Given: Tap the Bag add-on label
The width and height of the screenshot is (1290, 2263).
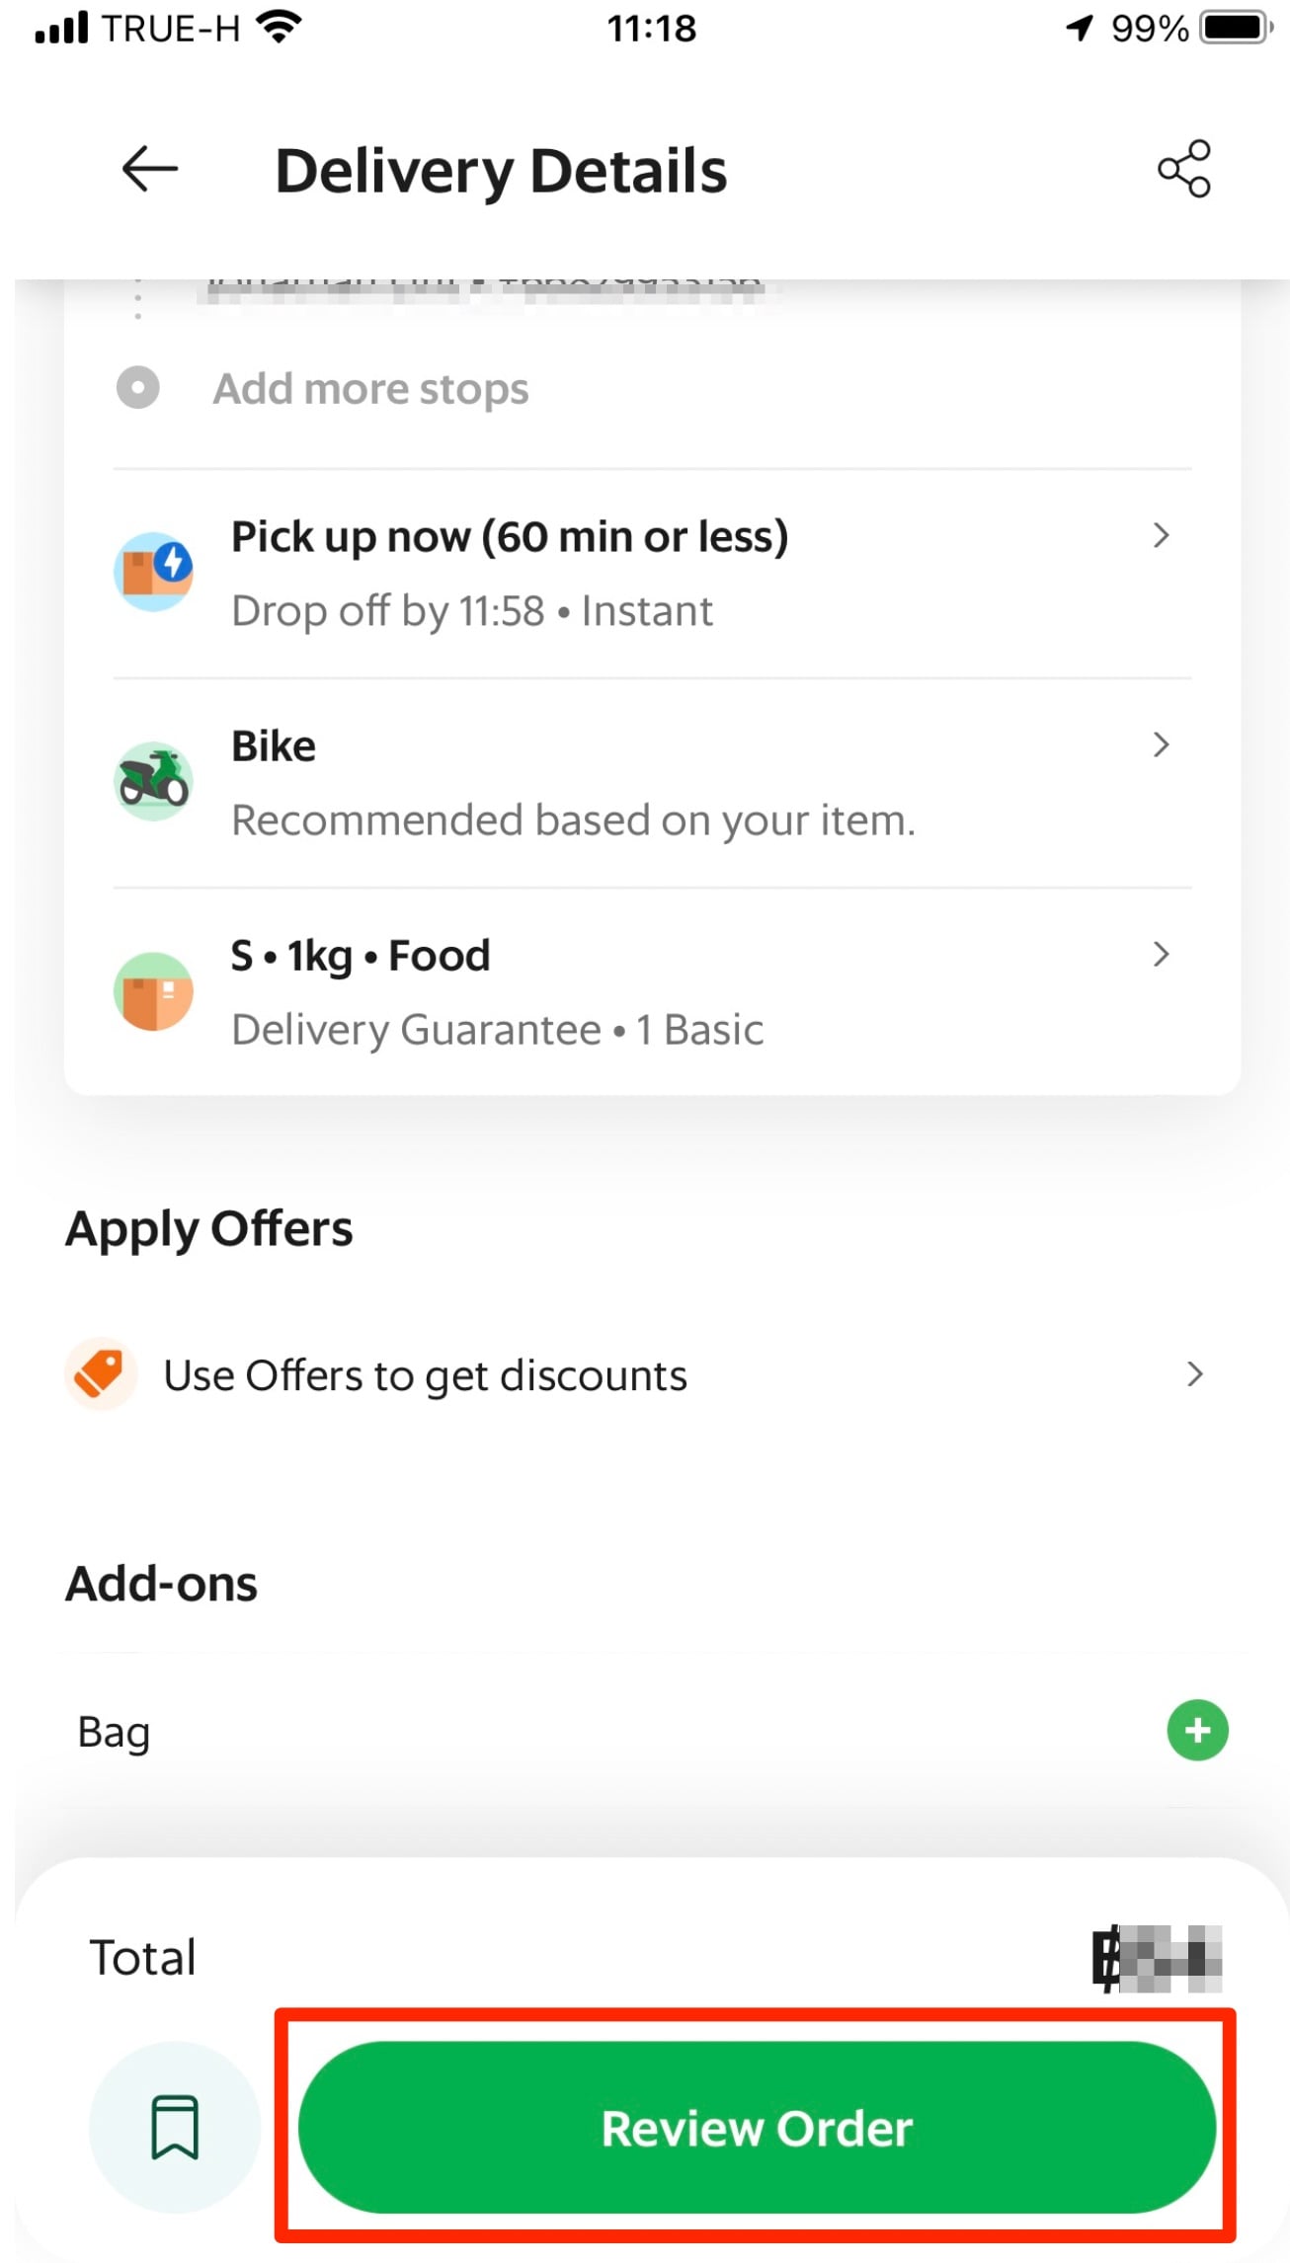Looking at the screenshot, I should [115, 1732].
